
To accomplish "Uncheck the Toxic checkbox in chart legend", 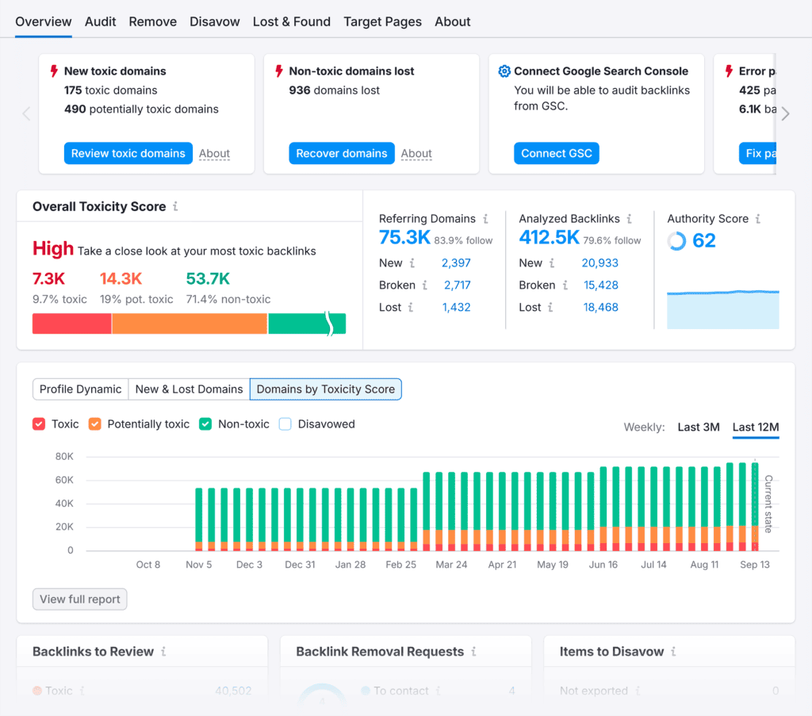I will point(39,424).
